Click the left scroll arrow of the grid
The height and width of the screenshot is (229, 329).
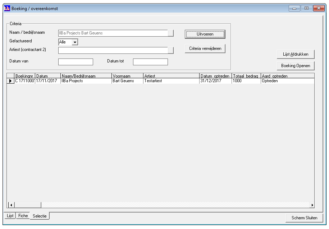[11, 205]
